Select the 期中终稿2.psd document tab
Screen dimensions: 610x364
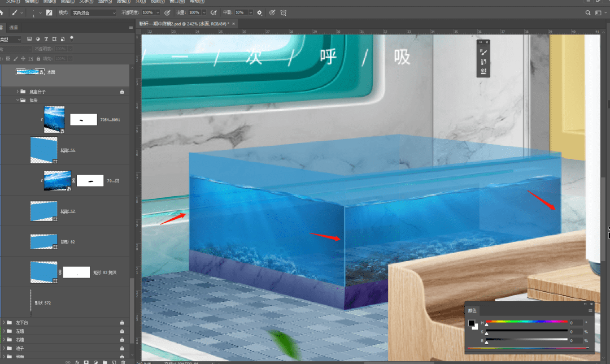[x=183, y=24]
